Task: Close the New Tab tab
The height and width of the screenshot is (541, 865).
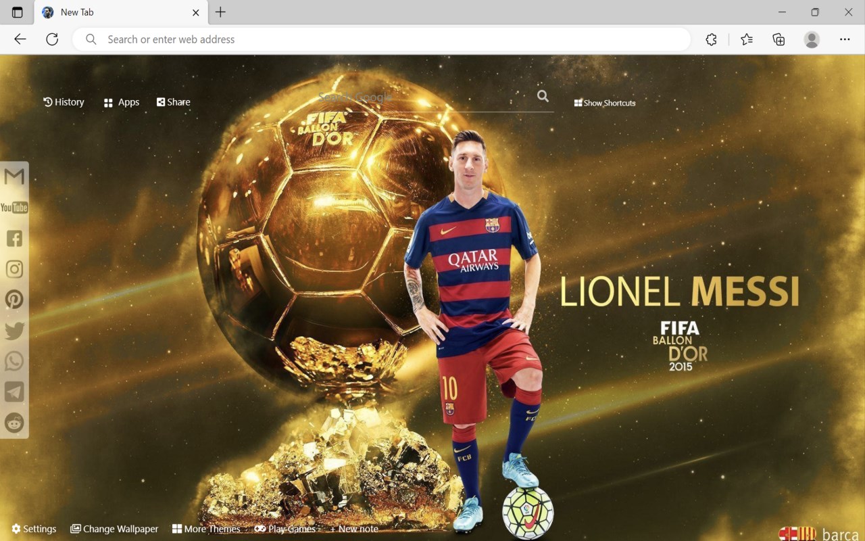Action: click(195, 12)
